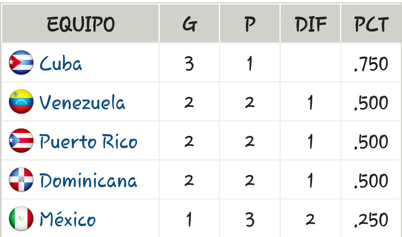Viewport: 402px width, 237px height.
Task: Open the Cuba team link
Action: 61,64
